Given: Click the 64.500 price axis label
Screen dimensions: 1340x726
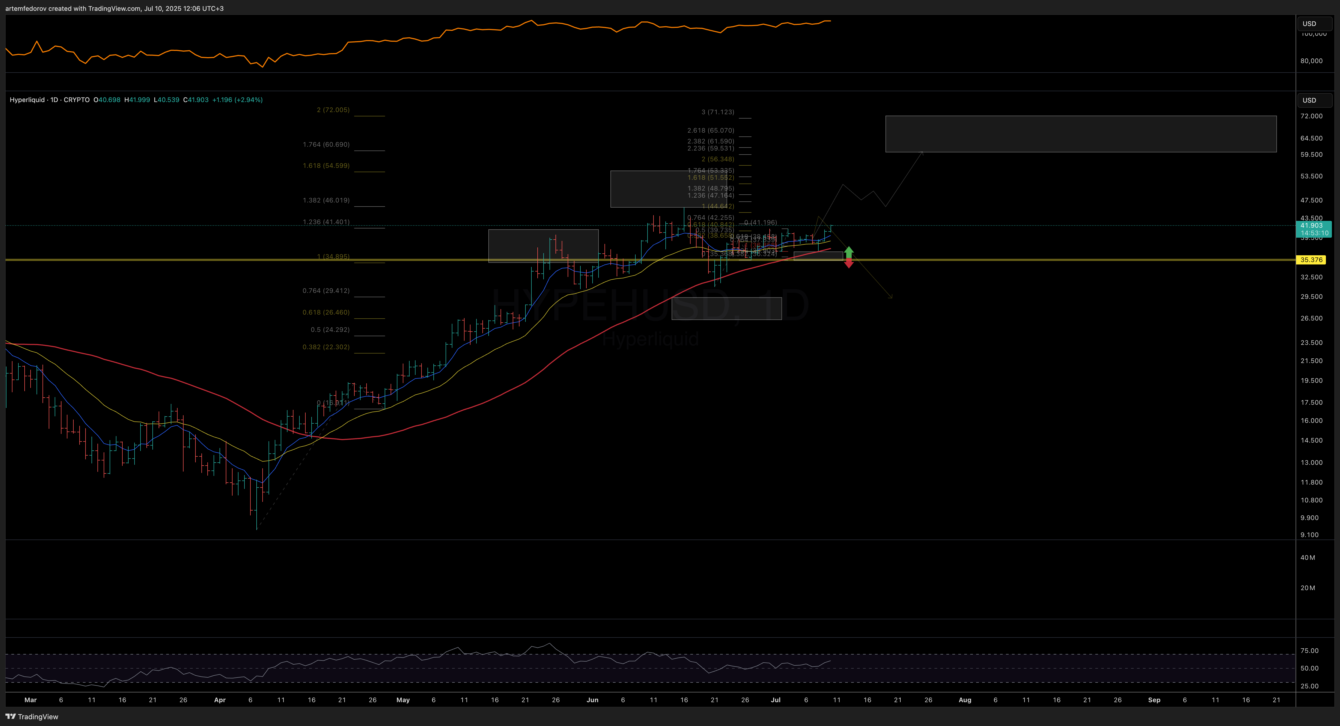Looking at the screenshot, I should pos(1311,138).
